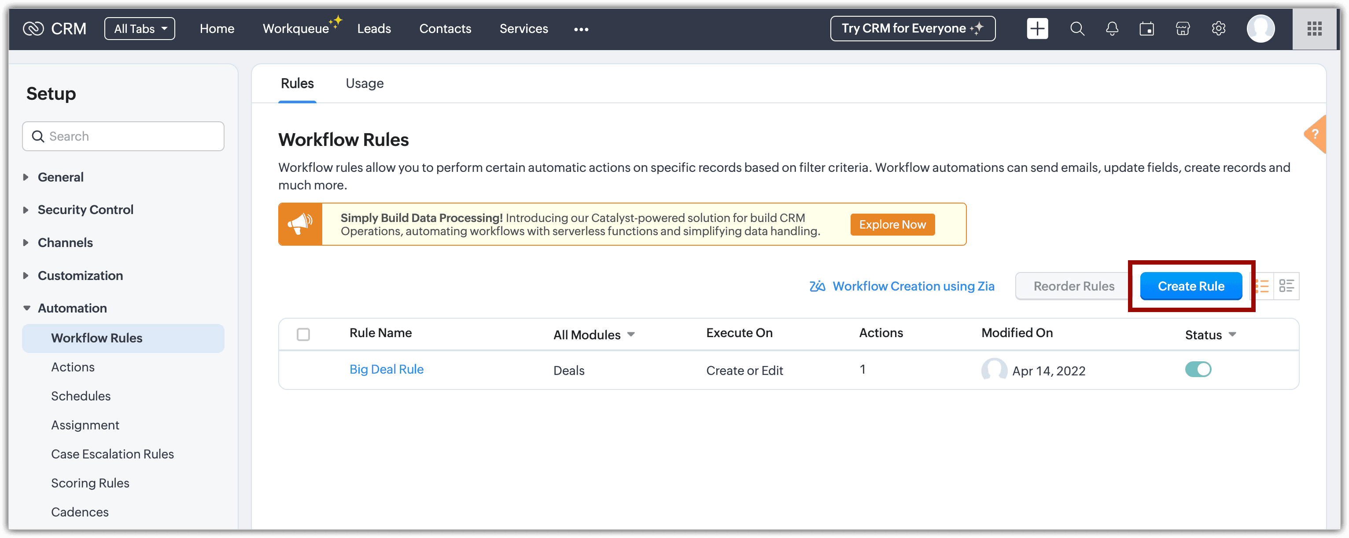
Task: Open the apps grid launcher
Action: 1314,29
